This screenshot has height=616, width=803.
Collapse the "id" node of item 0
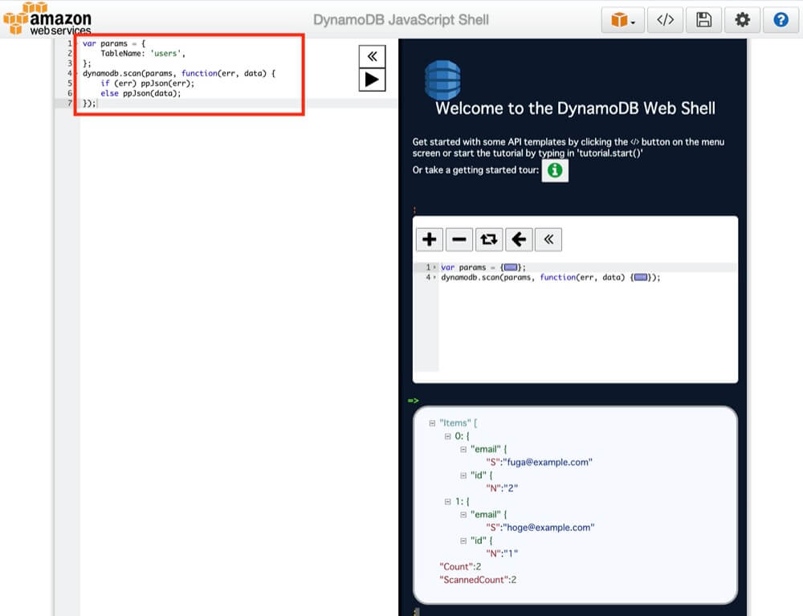(x=463, y=475)
